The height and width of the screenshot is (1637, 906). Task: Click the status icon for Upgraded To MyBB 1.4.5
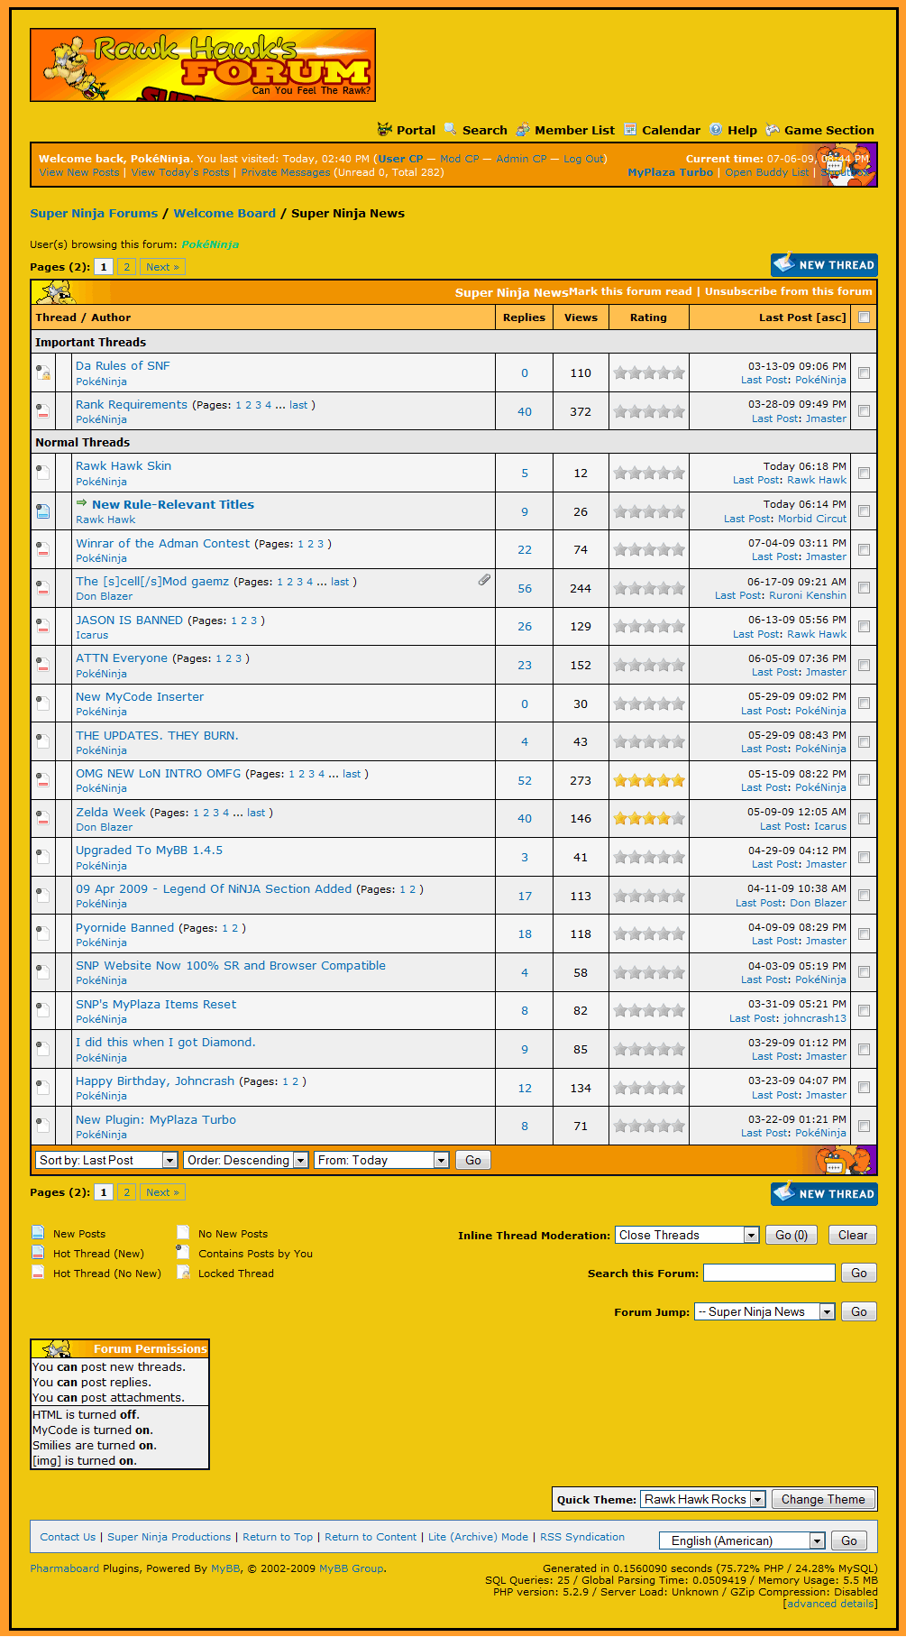(x=42, y=857)
